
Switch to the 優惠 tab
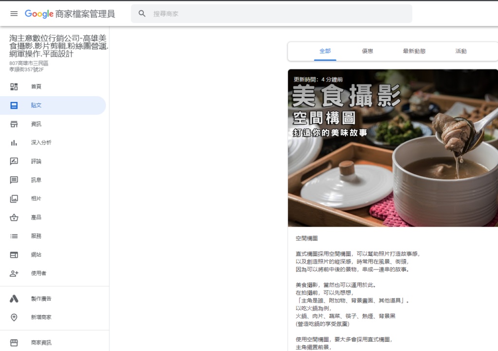coord(367,51)
